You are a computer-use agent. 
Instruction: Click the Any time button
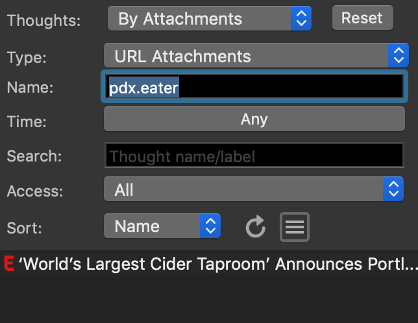click(x=254, y=119)
